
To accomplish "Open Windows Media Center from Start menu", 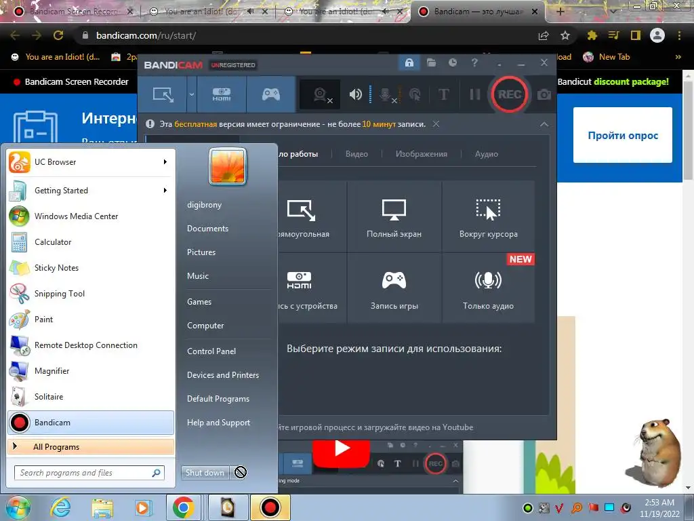I will (90, 216).
